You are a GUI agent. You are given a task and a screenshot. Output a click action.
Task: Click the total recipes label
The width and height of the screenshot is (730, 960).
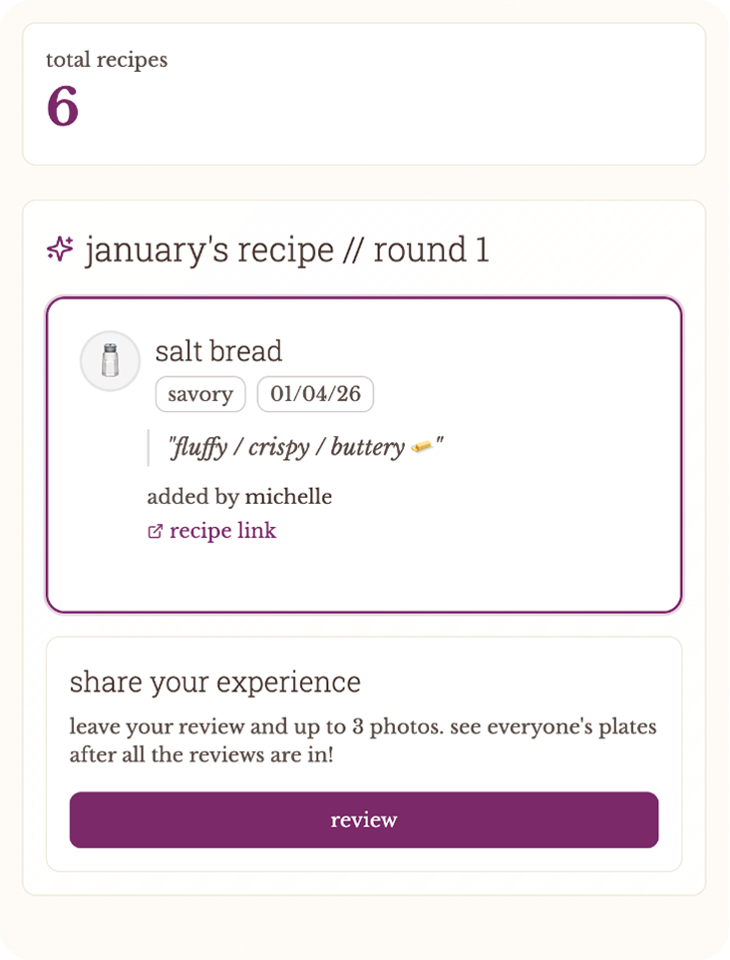107,60
